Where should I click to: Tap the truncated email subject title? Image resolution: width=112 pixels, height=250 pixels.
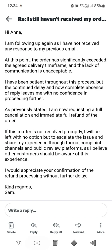[x=62, y=19]
